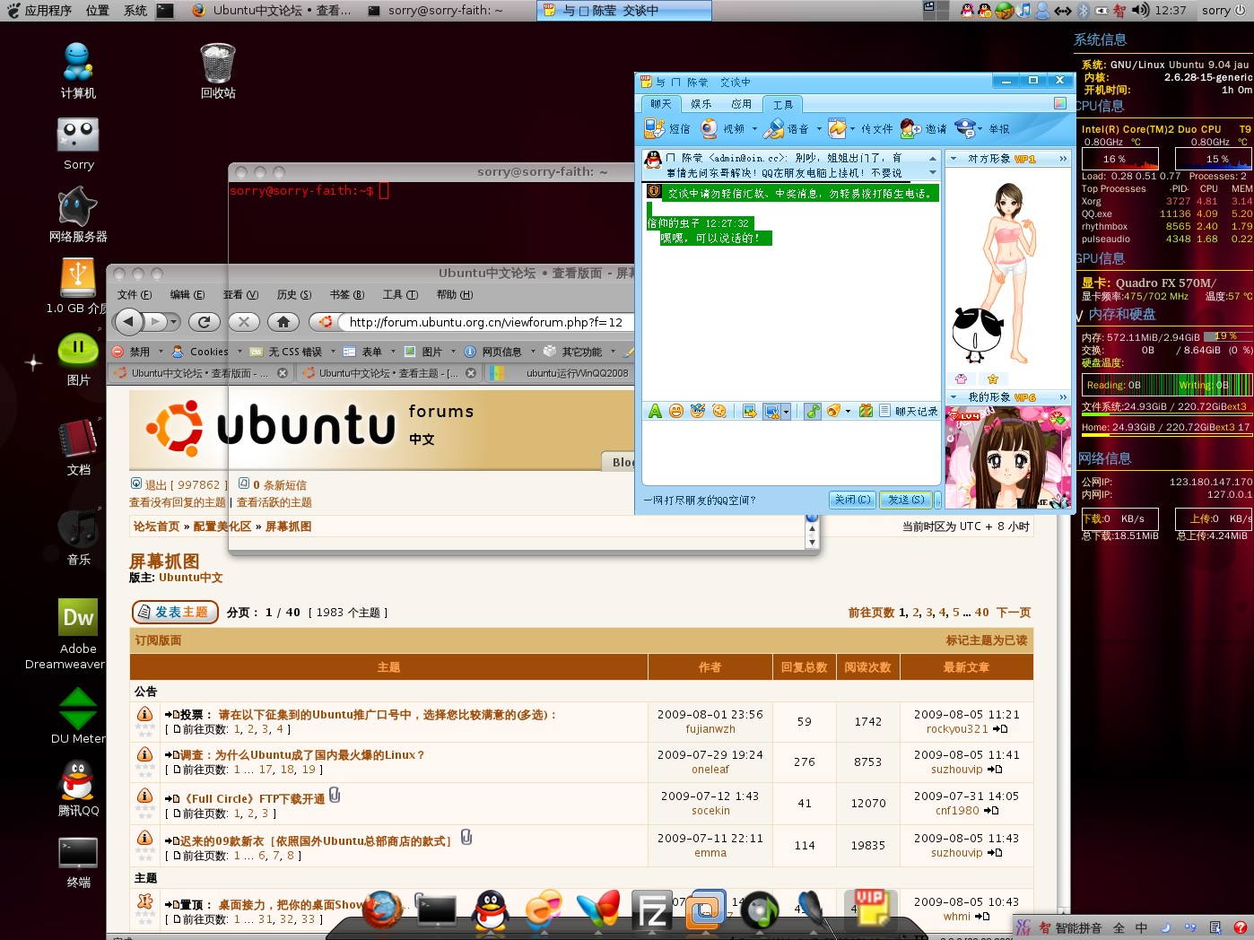Click author fujianwzh link
The height and width of the screenshot is (940, 1254).
coord(710,729)
